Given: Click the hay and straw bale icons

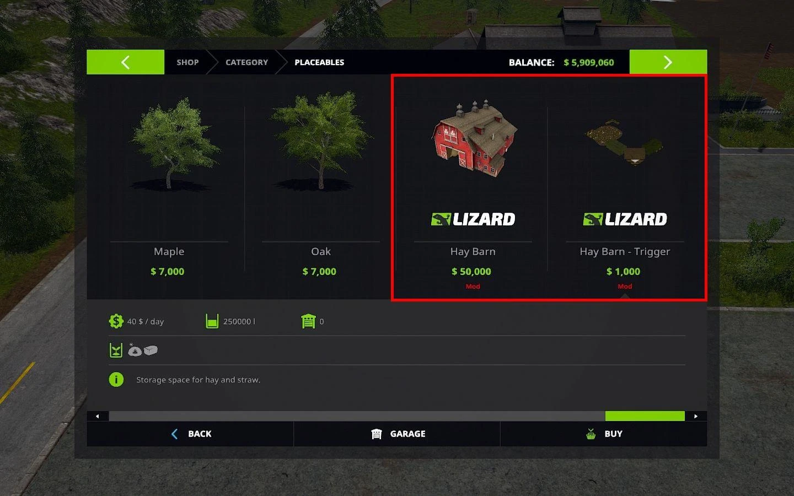Looking at the screenshot, I should pos(143,350).
